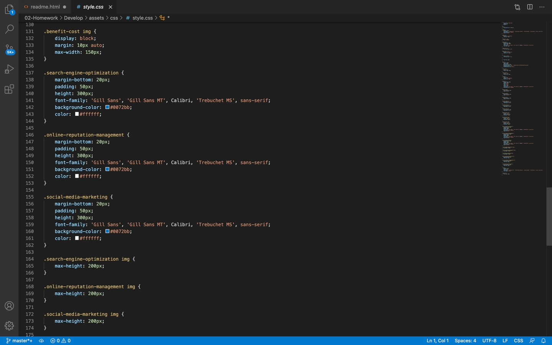Click the minimap on the right edge
The width and height of the screenshot is (552, 345).
(521, 96)
